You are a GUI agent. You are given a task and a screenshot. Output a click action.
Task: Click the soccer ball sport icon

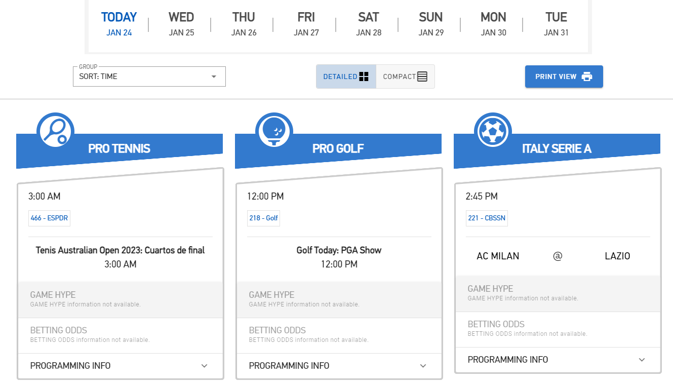(x=493, y=131)
